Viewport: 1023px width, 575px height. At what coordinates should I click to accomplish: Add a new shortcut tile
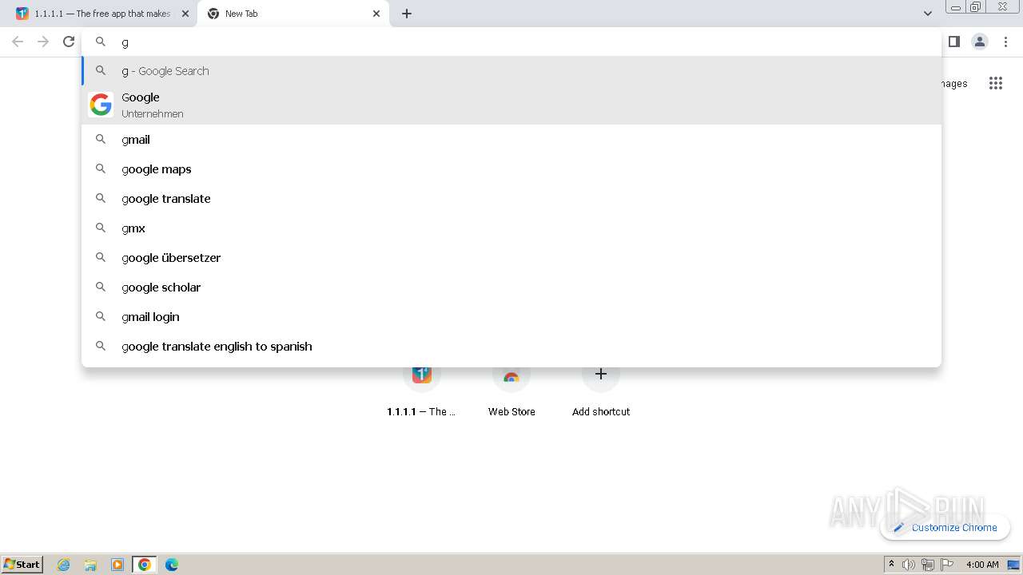(601, 391)
